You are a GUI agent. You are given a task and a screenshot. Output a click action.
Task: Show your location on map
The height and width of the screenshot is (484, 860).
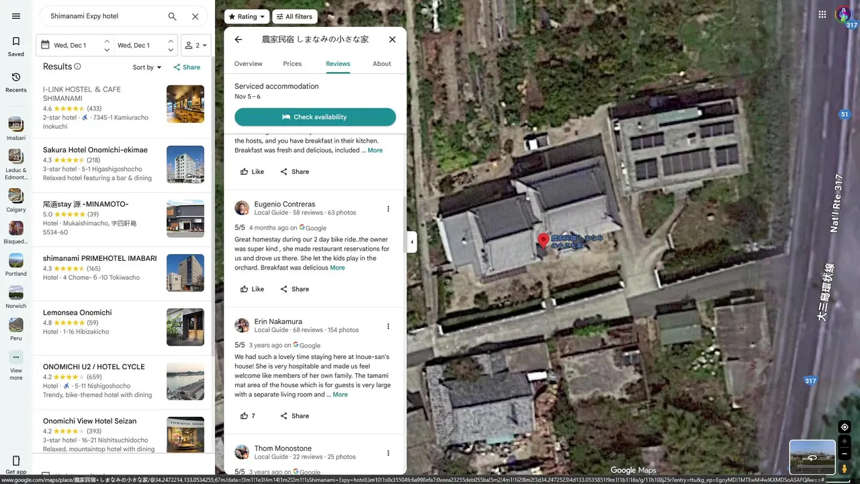pyautogui.click(x=845, y=427)
